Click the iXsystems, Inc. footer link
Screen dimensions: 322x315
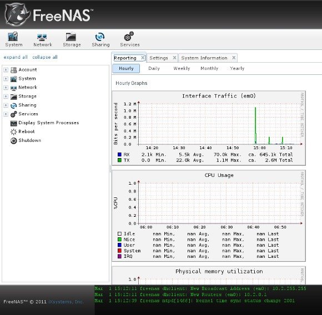tap(66, 302)
